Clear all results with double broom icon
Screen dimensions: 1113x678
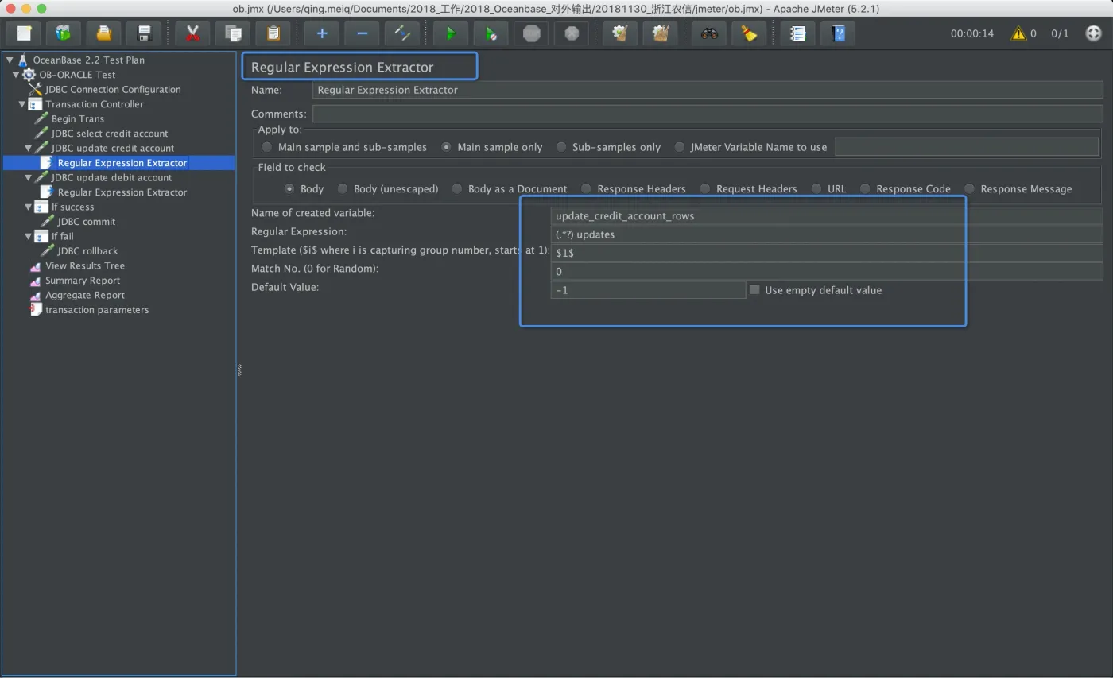pyautogui.click(x=660, y=33)
